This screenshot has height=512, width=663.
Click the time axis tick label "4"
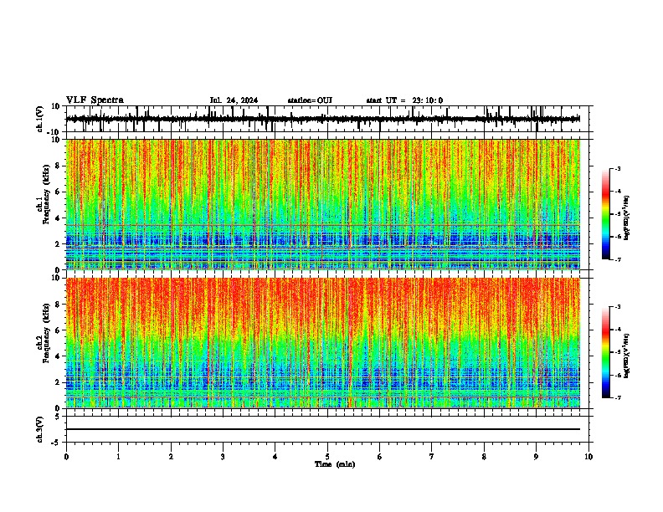(275, 457)
